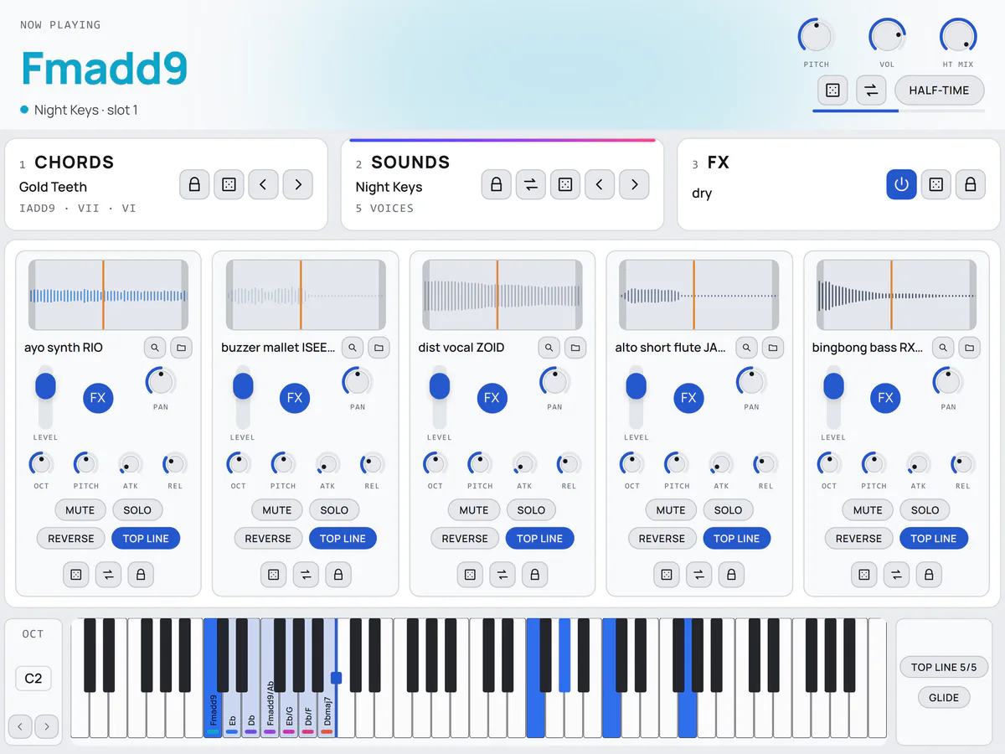This screenshot has height=754, width=1005.
Task: Go to next sound preset
Action: (x=634, y=184)
